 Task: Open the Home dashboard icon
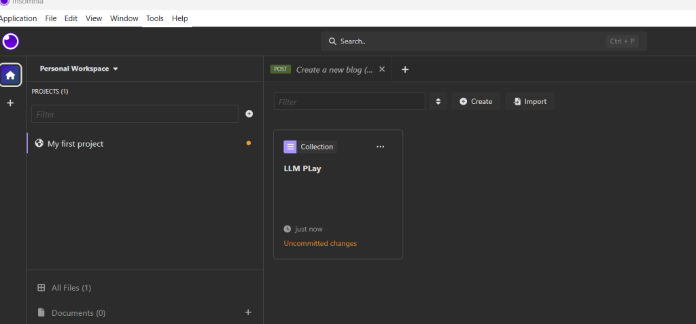pyautogui.click(x=10, y=75)
